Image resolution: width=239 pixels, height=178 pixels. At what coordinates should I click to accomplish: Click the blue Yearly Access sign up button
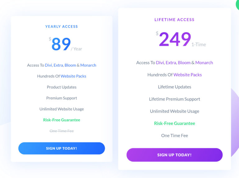pyautogui.click(x=62, y=148)
